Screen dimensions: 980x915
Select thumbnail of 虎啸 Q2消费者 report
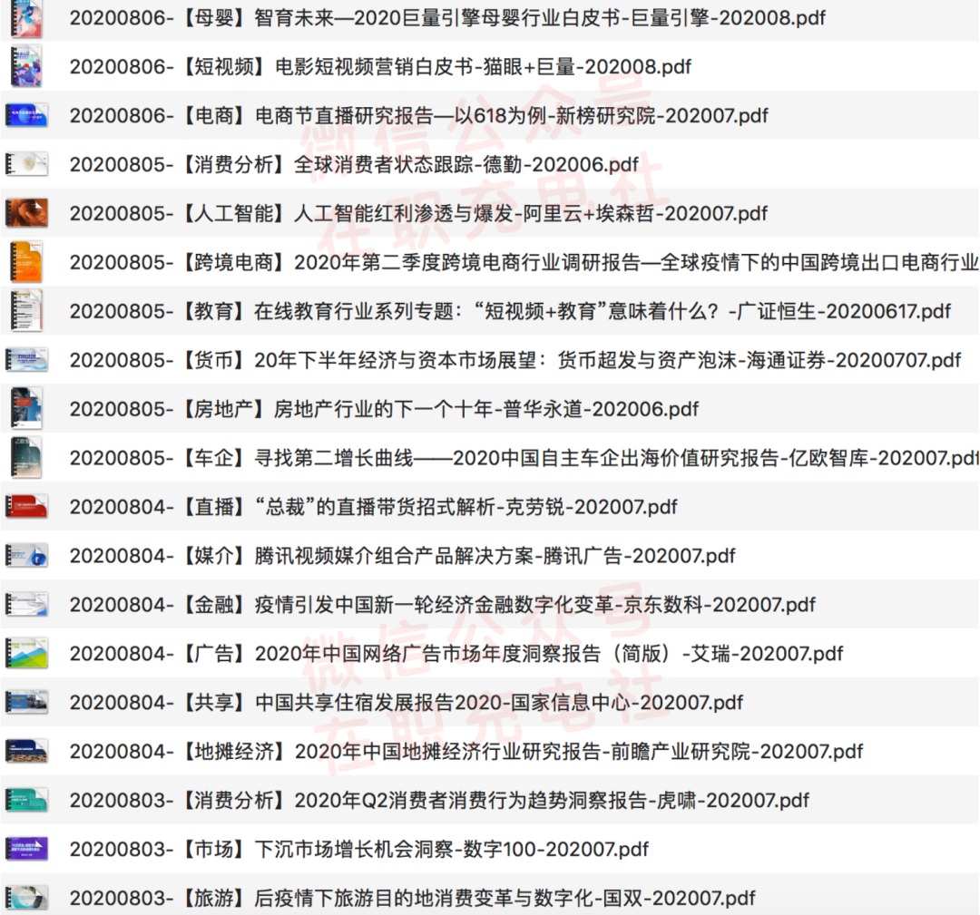[27, 800]
